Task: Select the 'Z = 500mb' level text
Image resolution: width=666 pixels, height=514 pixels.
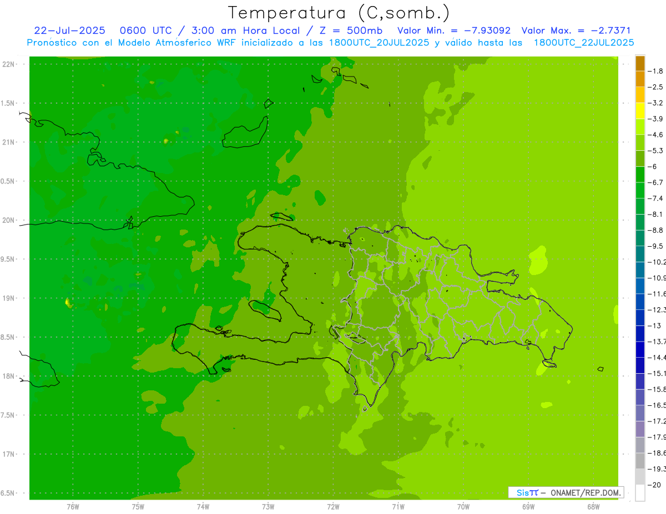Action: point(351,30)
